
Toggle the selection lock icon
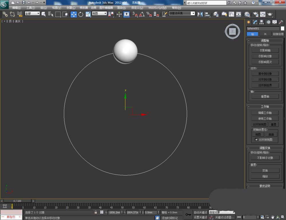pos(96,212)
